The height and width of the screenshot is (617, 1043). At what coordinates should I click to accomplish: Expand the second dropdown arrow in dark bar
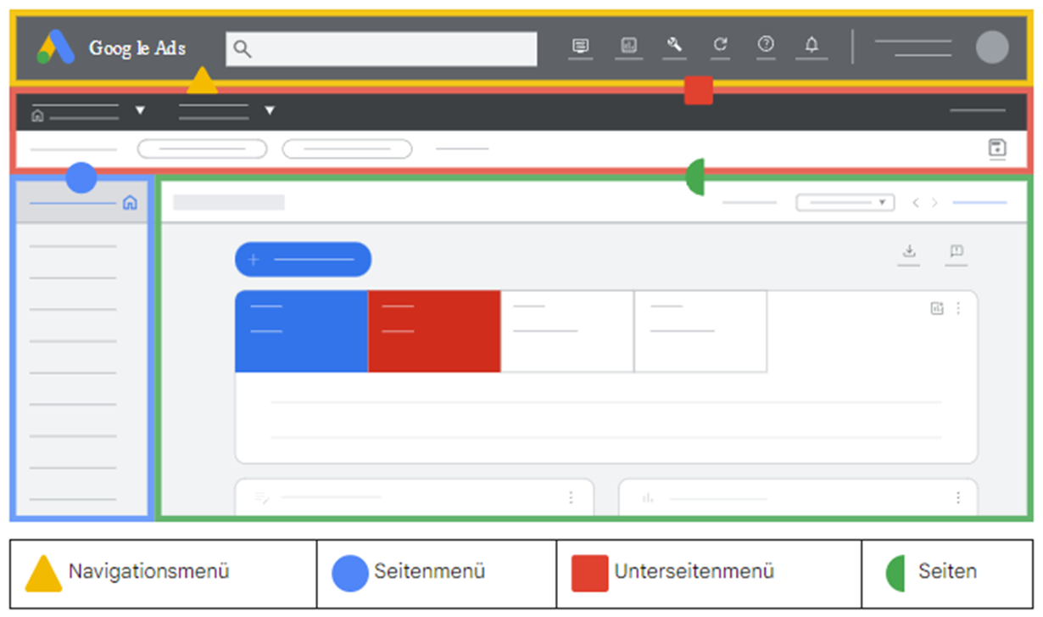[270, 110]
